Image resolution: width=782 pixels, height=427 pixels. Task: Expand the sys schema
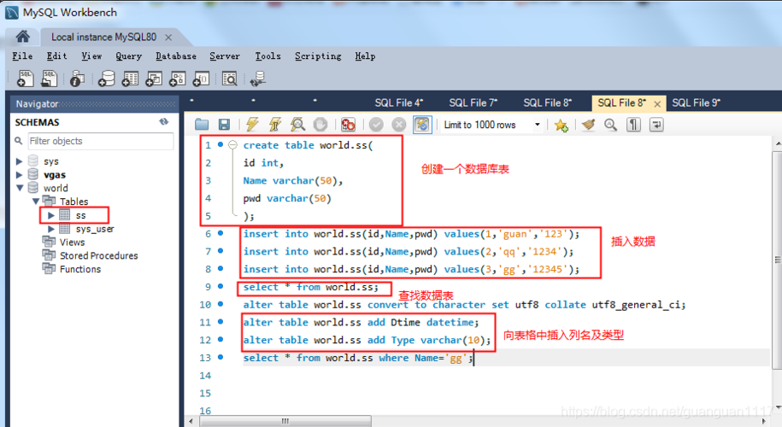pyautogui.click(x=19, y=161)
